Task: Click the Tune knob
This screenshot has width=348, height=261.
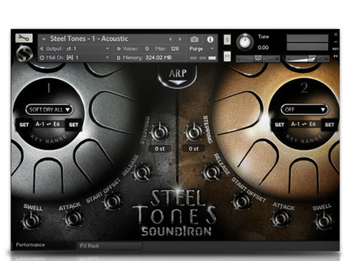Action: tap(245, 42)
